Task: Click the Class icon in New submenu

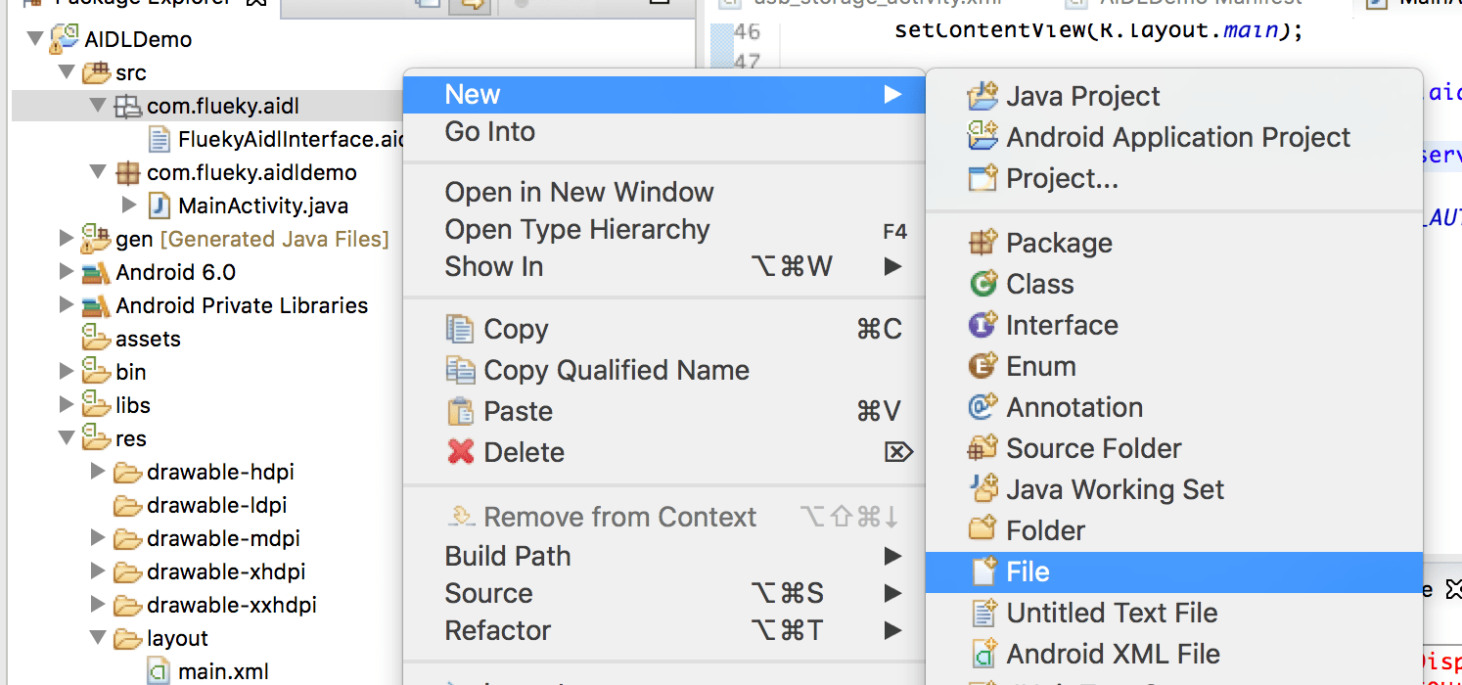Action: [982, 284]
